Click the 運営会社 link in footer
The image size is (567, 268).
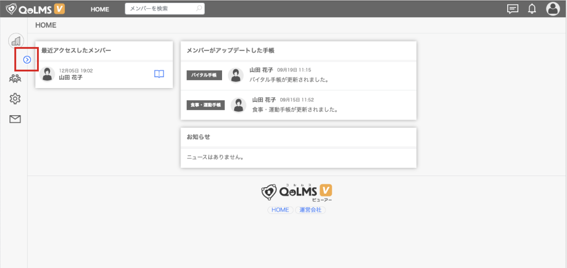point(311,210)
